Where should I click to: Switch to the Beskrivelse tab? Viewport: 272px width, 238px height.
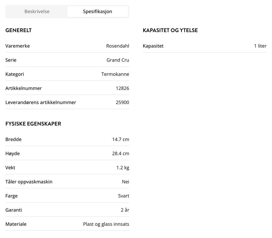point(37,12)
